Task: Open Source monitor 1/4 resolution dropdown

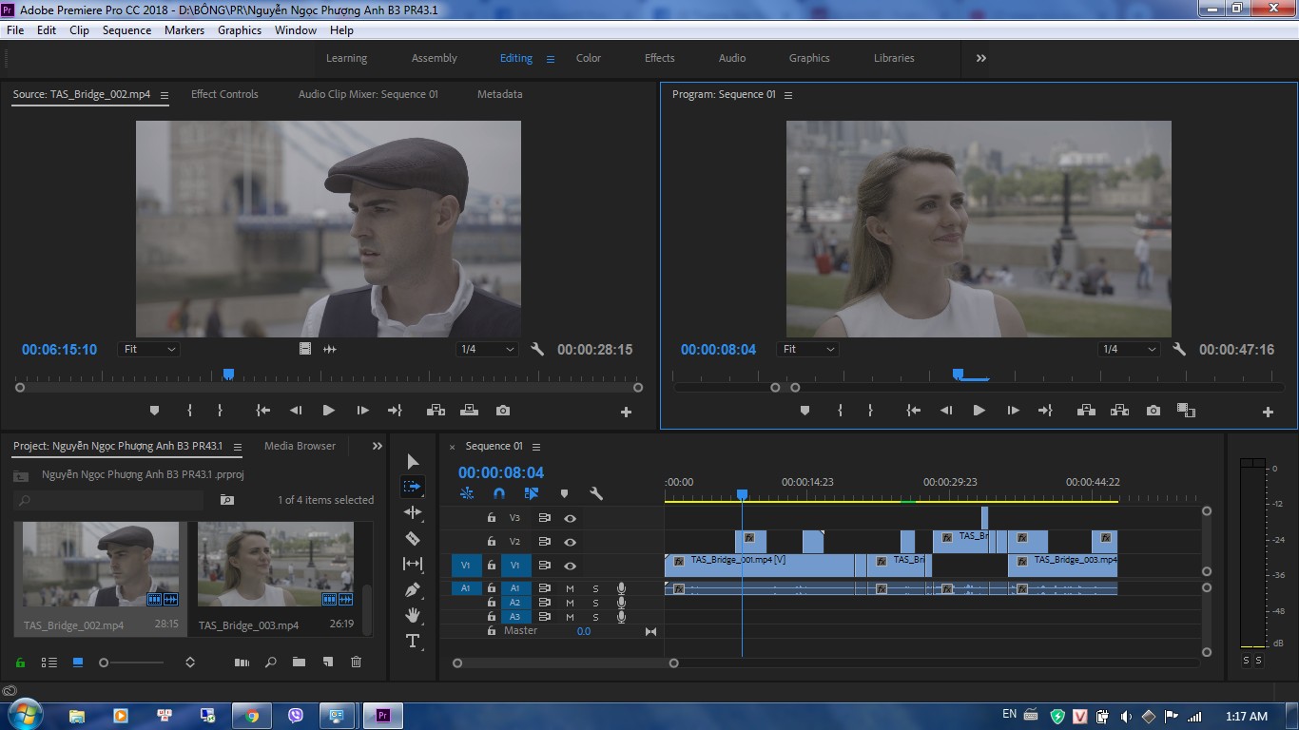Action: (x=486, y=349)
